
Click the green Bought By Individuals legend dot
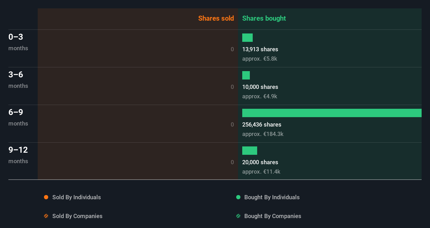(238, 197)
